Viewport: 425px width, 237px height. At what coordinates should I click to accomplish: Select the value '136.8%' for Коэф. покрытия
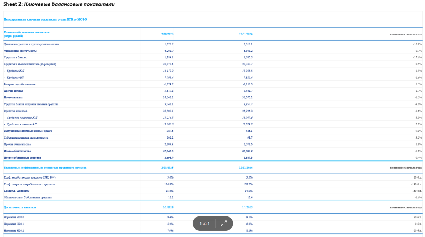click(x=169, y=184)
